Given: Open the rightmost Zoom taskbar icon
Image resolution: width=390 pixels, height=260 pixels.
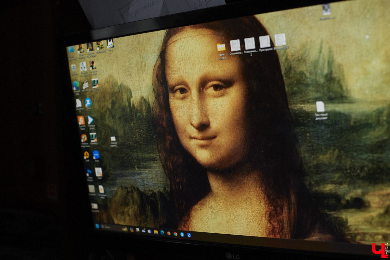Looking at the screenshot, I should pos(189,235).
